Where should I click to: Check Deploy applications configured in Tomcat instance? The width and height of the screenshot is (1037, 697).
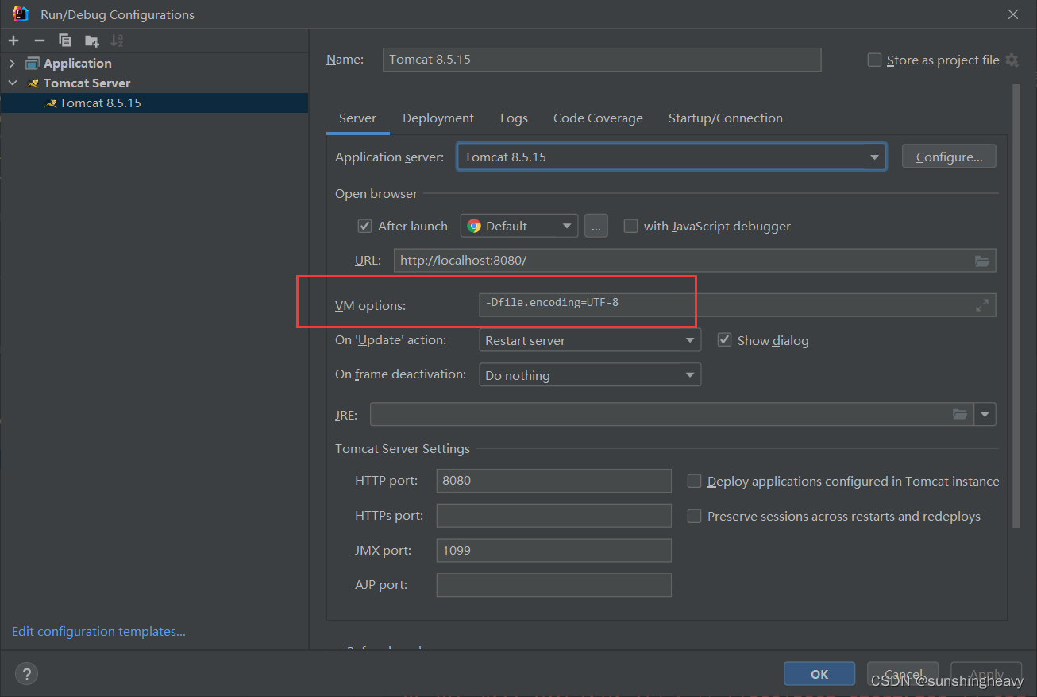(694, 481)
